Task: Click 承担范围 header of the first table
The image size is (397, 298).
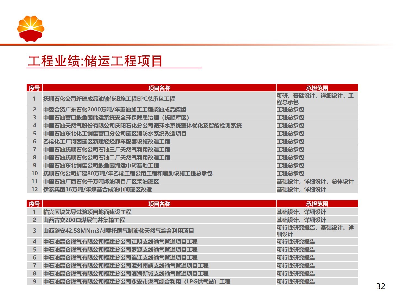Action: click(x=317, y=88)
